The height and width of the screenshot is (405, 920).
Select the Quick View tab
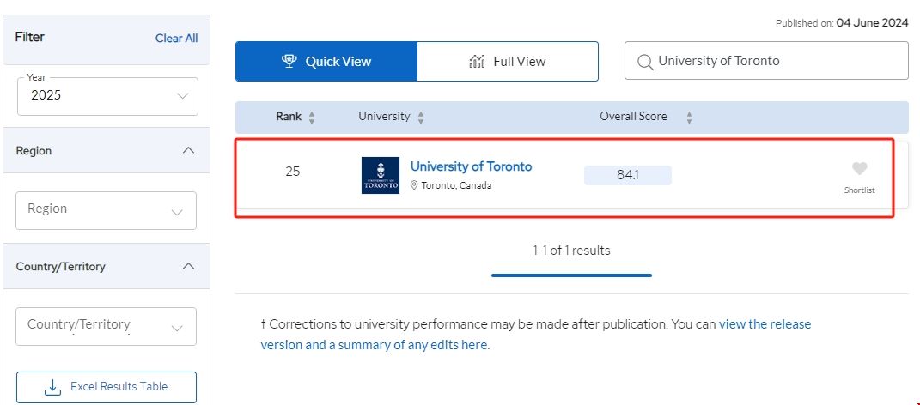click(326, 61)
